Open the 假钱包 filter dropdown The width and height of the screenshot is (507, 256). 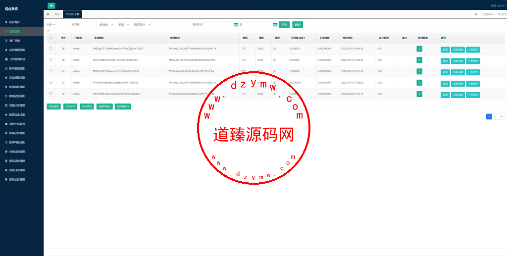click(106, 25)
